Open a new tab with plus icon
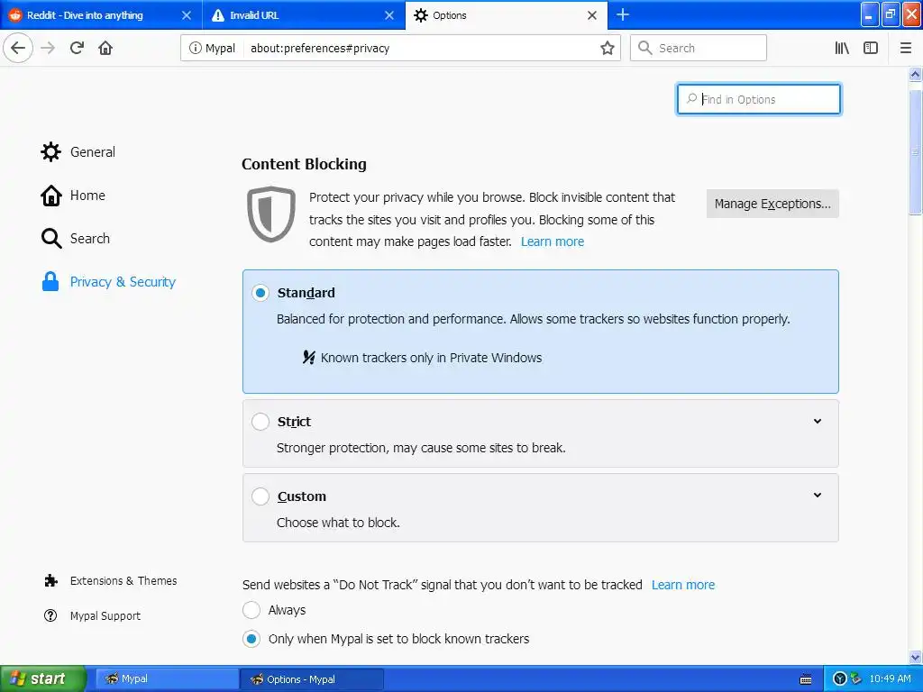The image size is (923, 692). [x=623, y=14]
